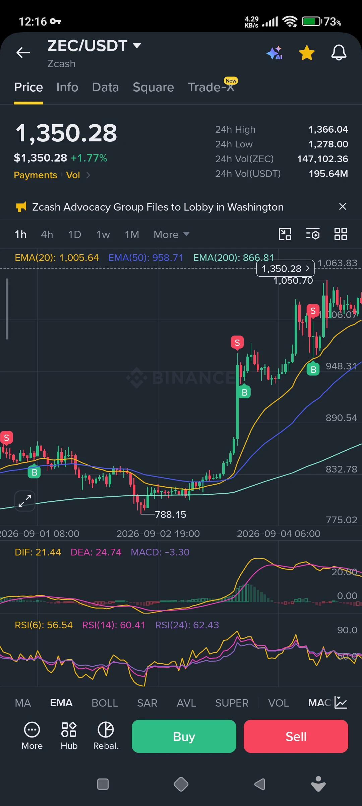The width and height of the screenshot is (362, 806).
Task: Open the AI sparkle assistant icon
Action: point(275,53)
